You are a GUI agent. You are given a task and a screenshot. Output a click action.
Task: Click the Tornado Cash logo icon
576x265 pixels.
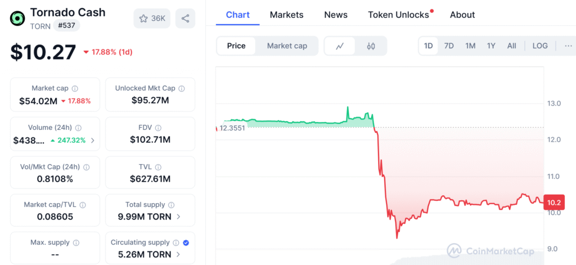tap(17, 19)
